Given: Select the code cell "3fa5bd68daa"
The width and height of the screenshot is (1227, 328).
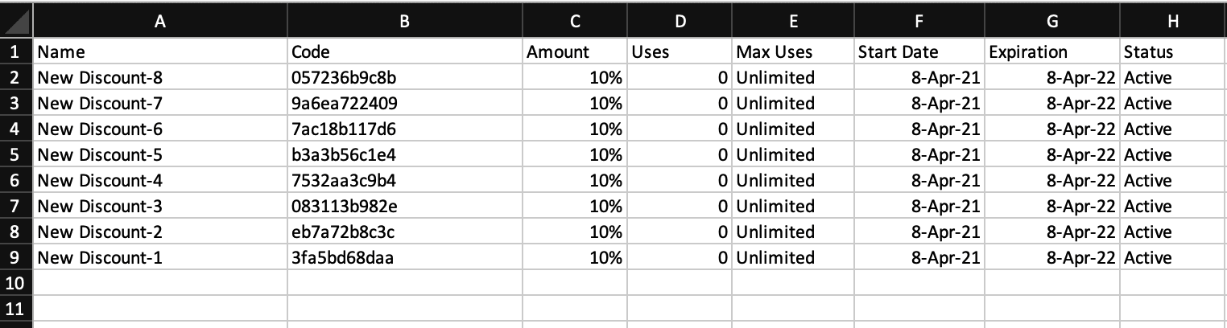Looking at the screenshot, I should click(404, 258).
